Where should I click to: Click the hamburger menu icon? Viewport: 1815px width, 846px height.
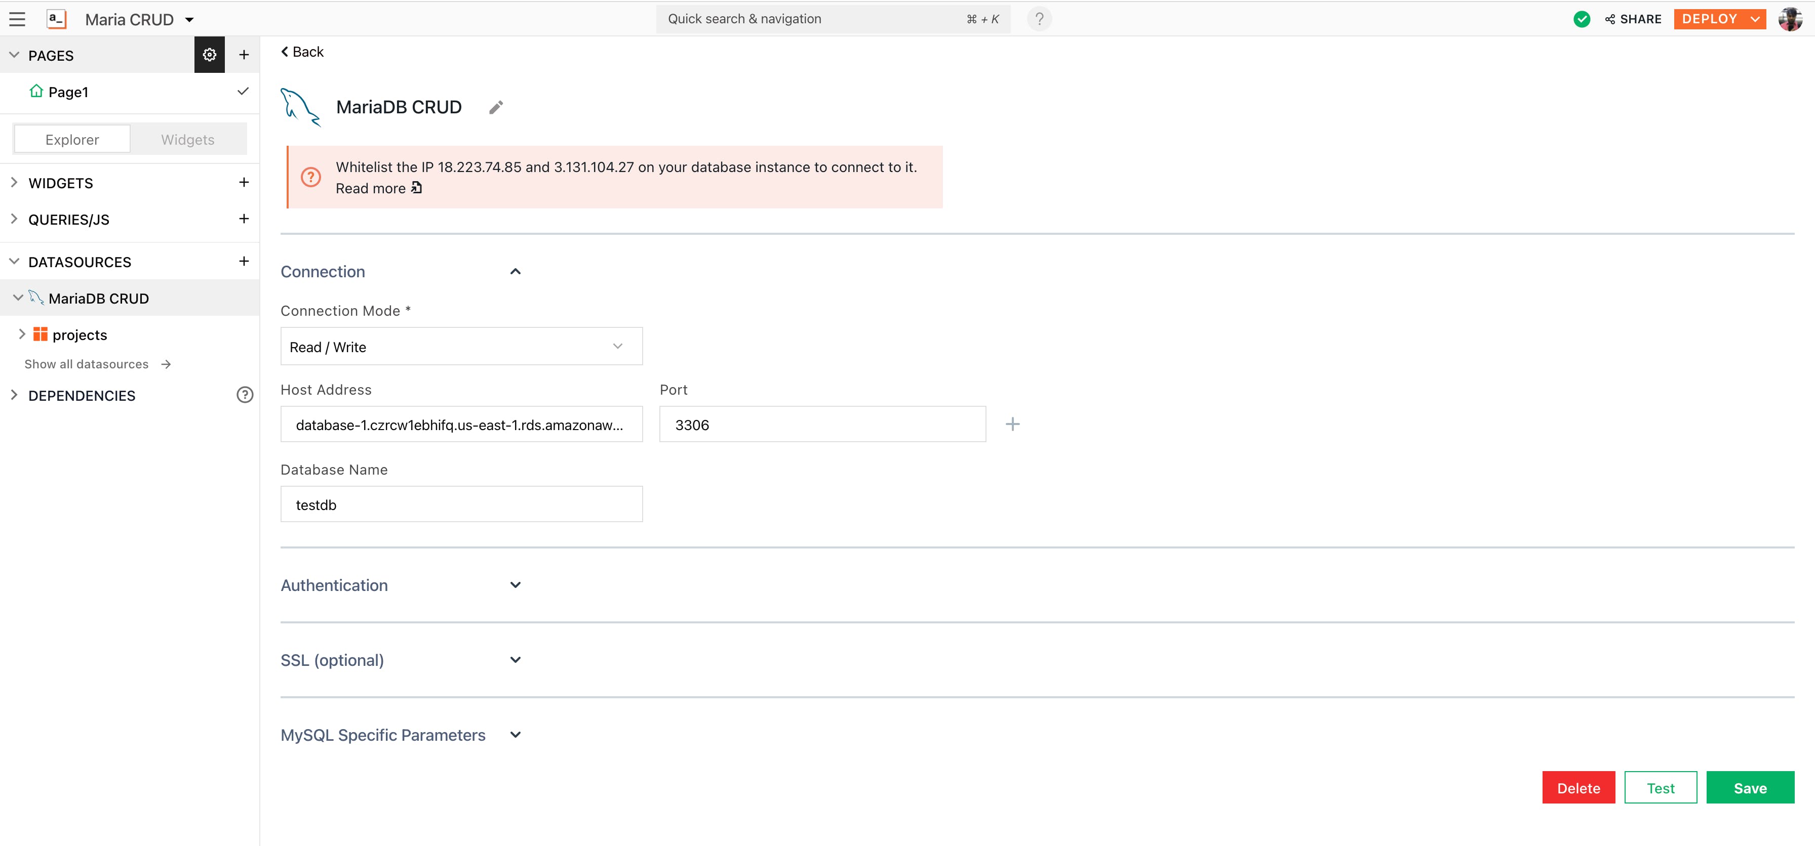click(17, 19)
